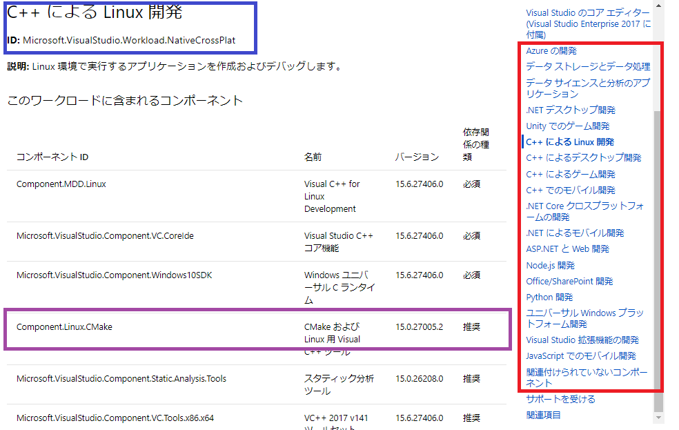This screenshot has width=679, height=430.
Task: Click the 依存関係の種類 column header
Action: (x=476, y=144)
